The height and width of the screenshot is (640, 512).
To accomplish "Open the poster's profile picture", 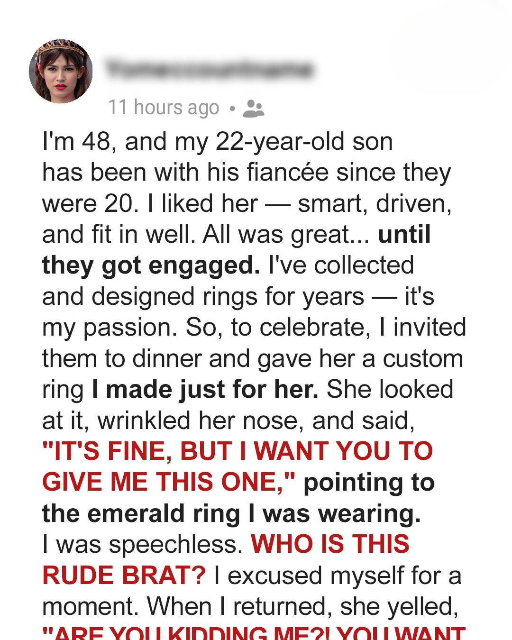I will [x=61, y=71].
